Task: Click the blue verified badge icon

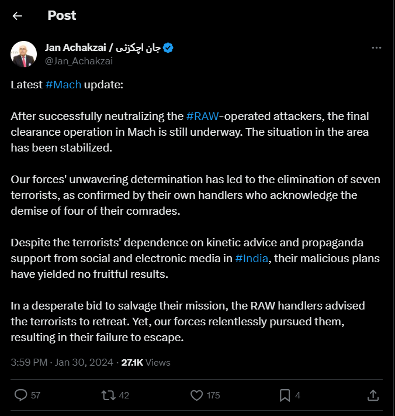Action: [168, 48]
